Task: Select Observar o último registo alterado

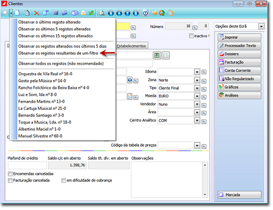Action: 50,22
